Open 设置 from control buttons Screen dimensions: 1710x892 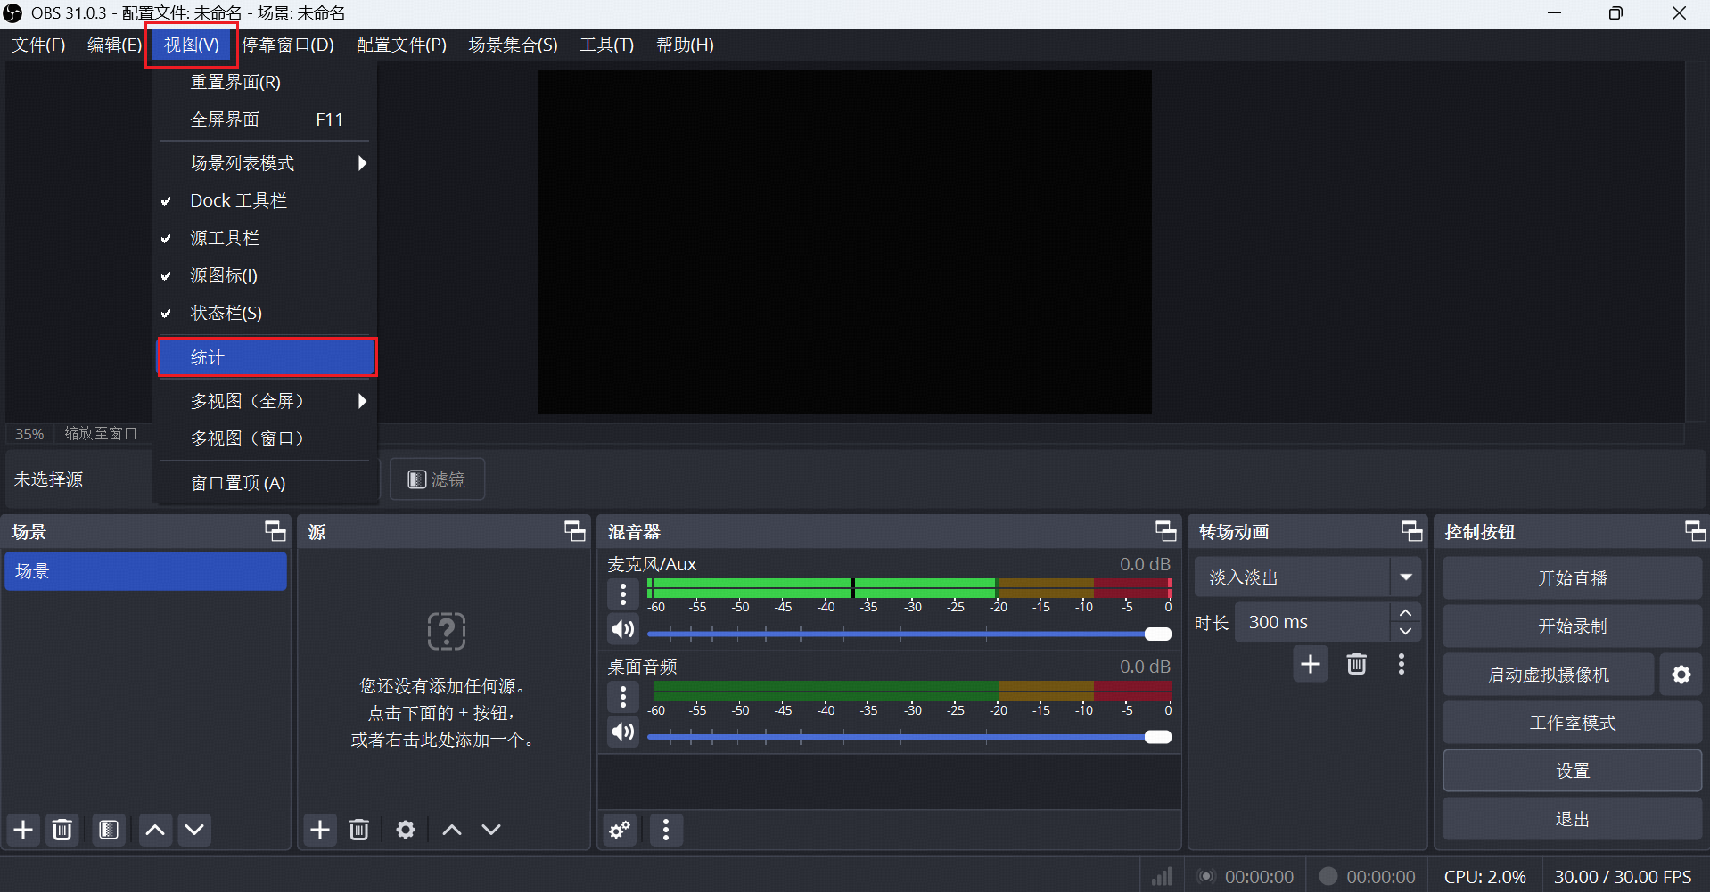1573,771
